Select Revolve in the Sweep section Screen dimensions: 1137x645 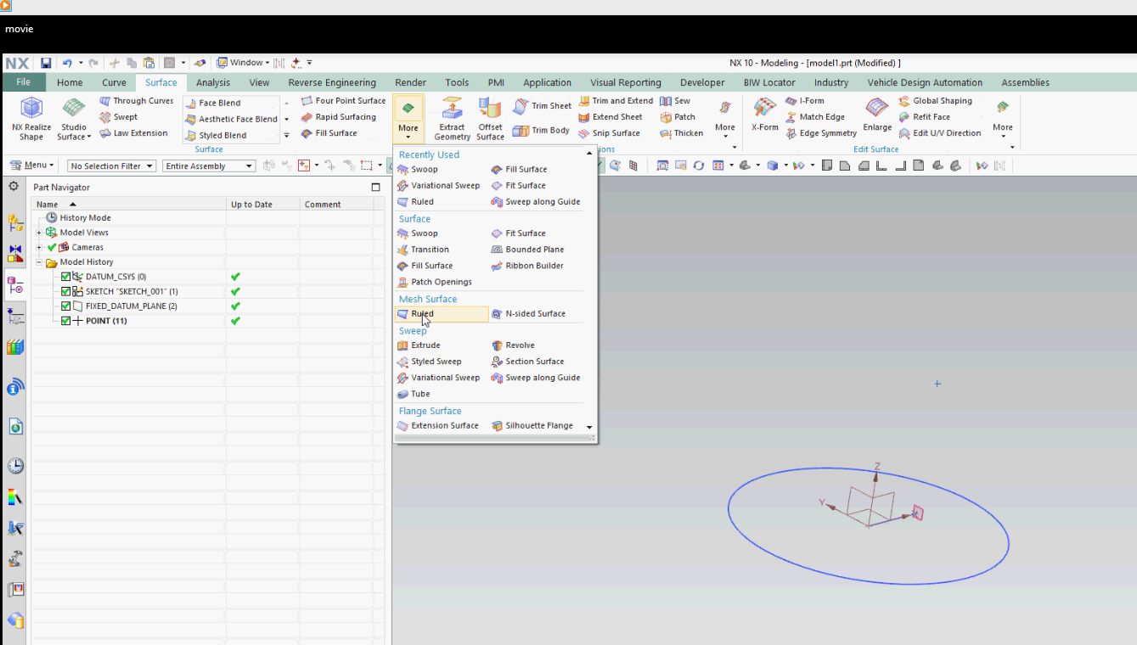click(x=519, y=345)
